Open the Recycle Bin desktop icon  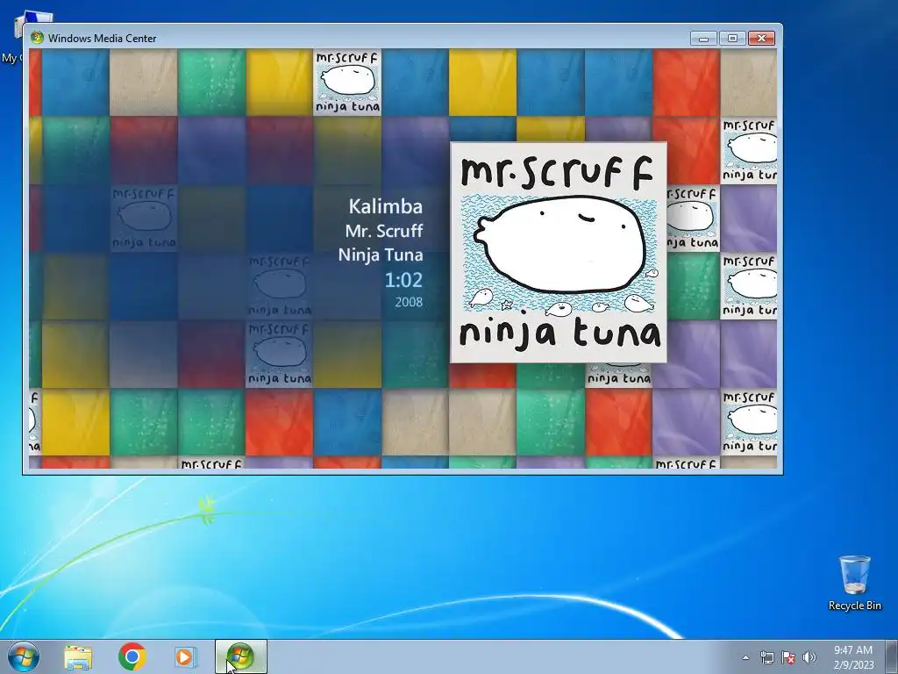tap(854, 583)
